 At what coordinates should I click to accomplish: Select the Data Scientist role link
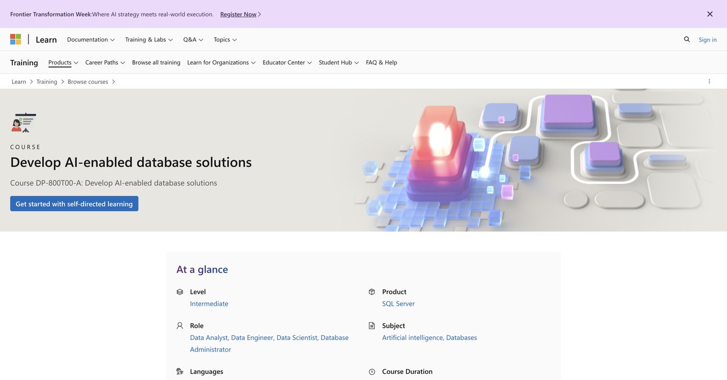[x=296, y=337]
